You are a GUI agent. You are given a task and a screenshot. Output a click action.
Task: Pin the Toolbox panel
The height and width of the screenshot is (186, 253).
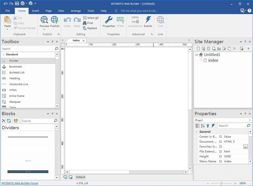(52, 42)
